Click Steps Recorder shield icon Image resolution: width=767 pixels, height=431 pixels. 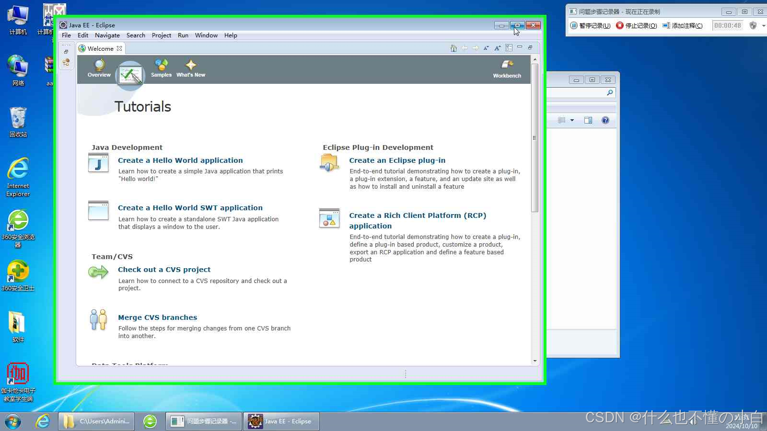753,25
